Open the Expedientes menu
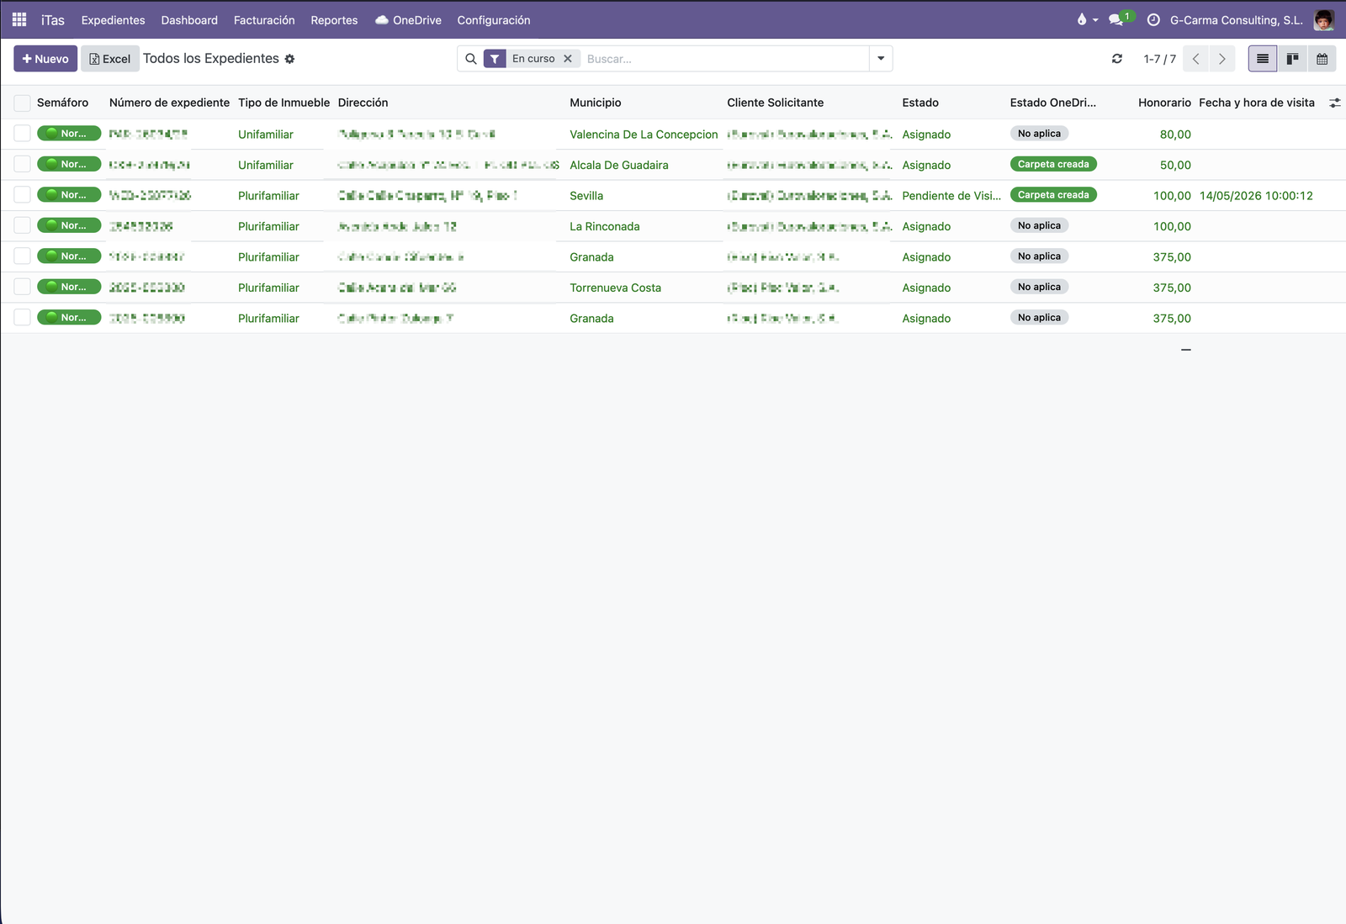The width and height of the screenshot is (1346, 924). [x=113, y=20]
